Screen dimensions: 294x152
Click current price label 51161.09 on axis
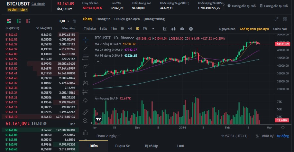(282, 44)
